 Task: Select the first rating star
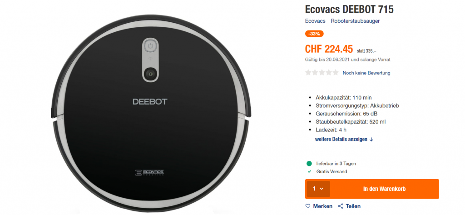click(x=308, y=72)
